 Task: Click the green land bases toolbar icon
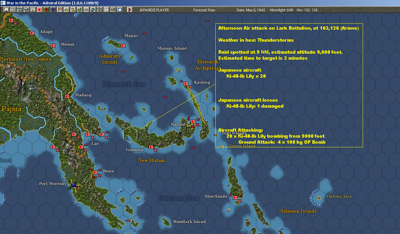80,10
